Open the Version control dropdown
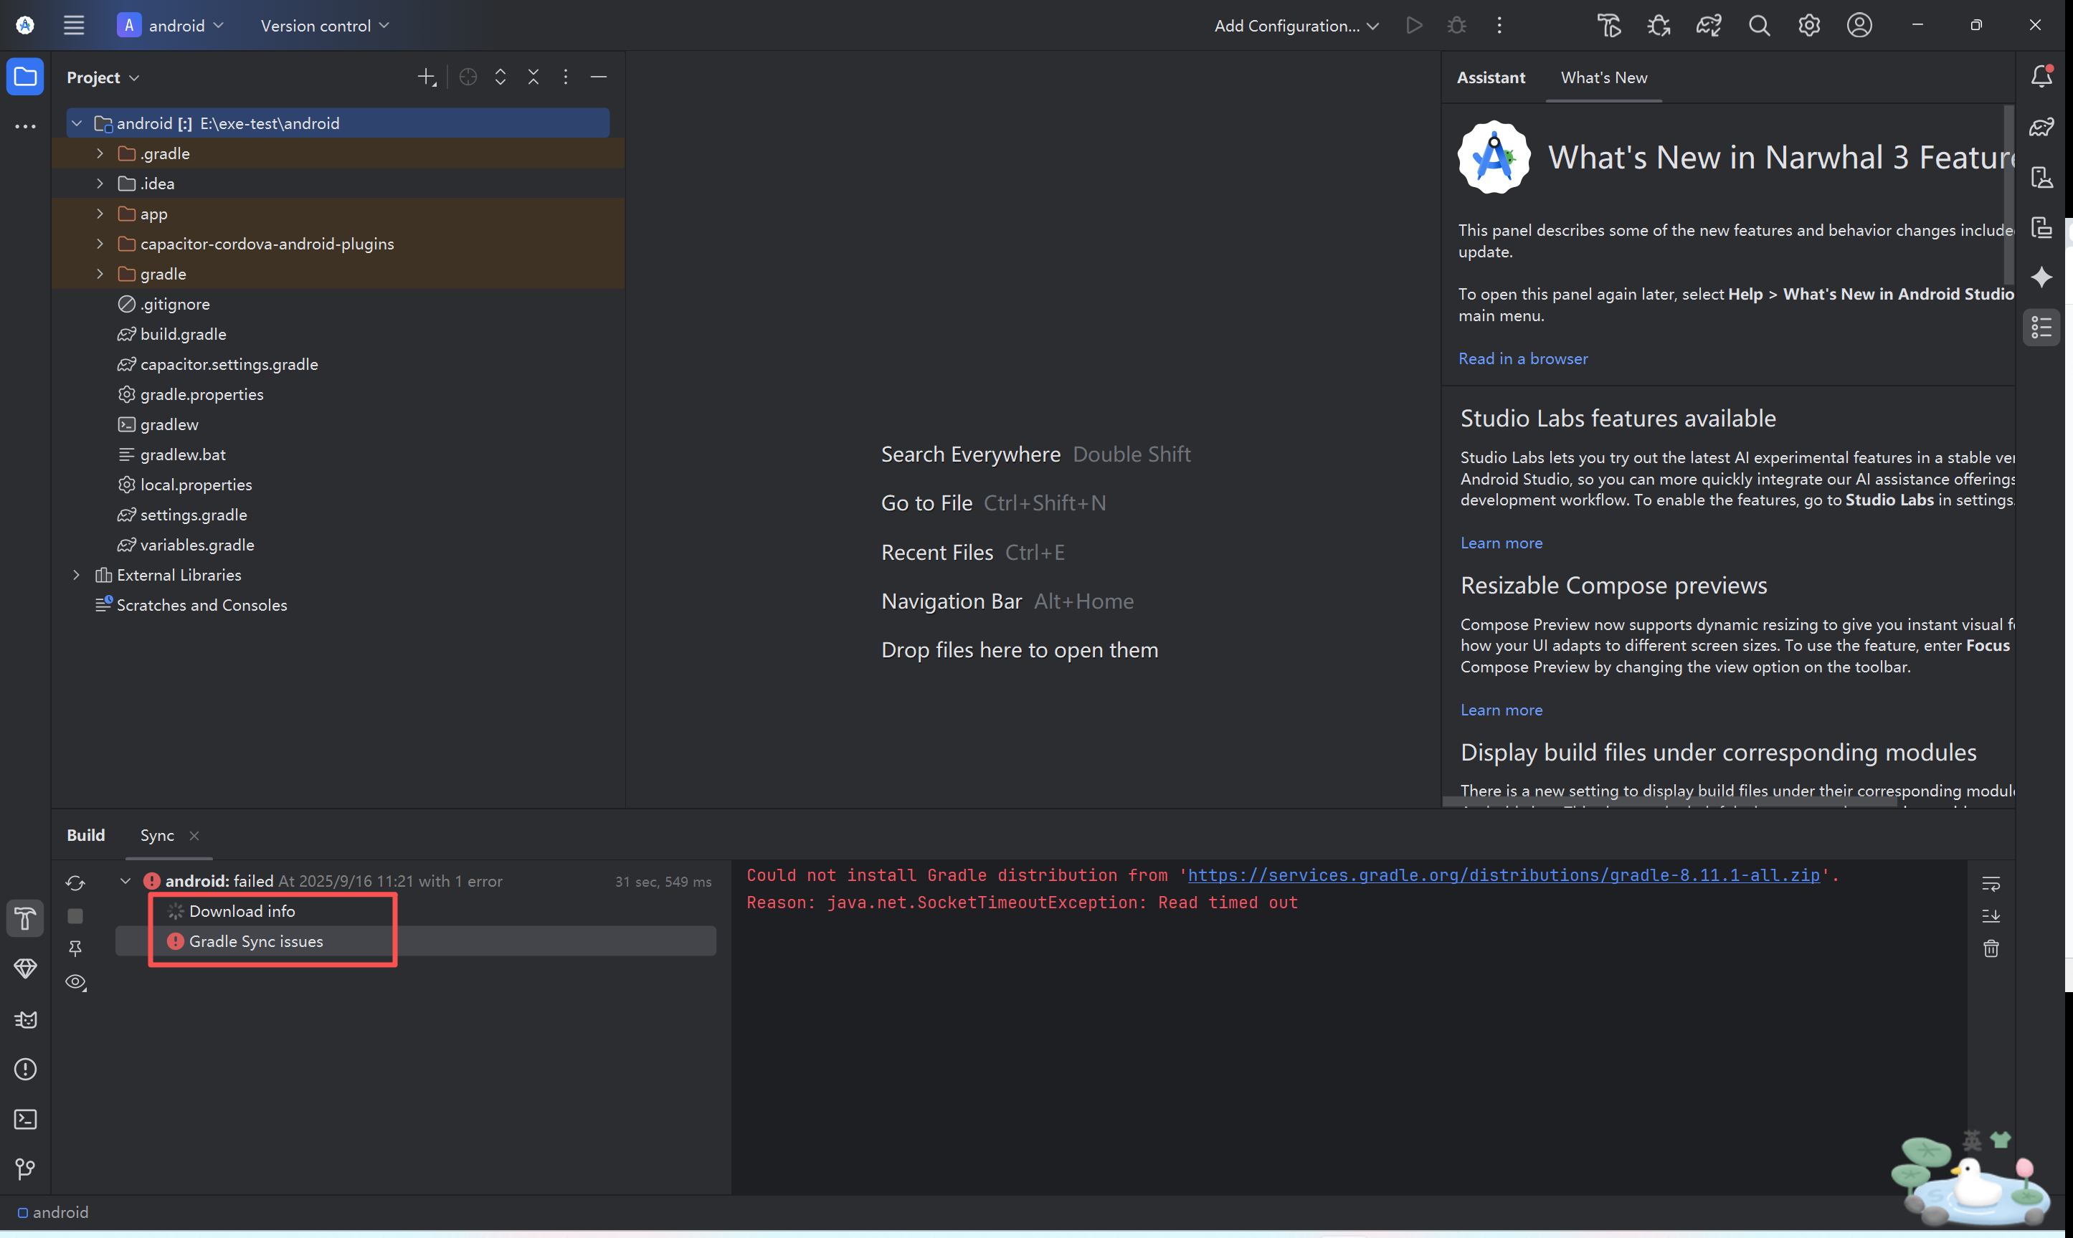Viewport: 2073px width, 1238px height. (323, 25)
